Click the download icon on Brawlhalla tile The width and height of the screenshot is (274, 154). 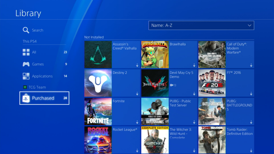coord(194,66)
